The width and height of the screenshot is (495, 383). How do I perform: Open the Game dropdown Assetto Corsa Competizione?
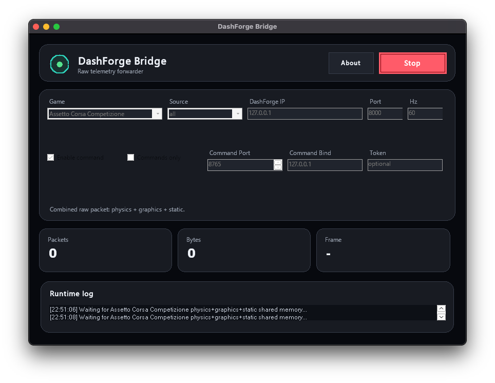point(105,113)
